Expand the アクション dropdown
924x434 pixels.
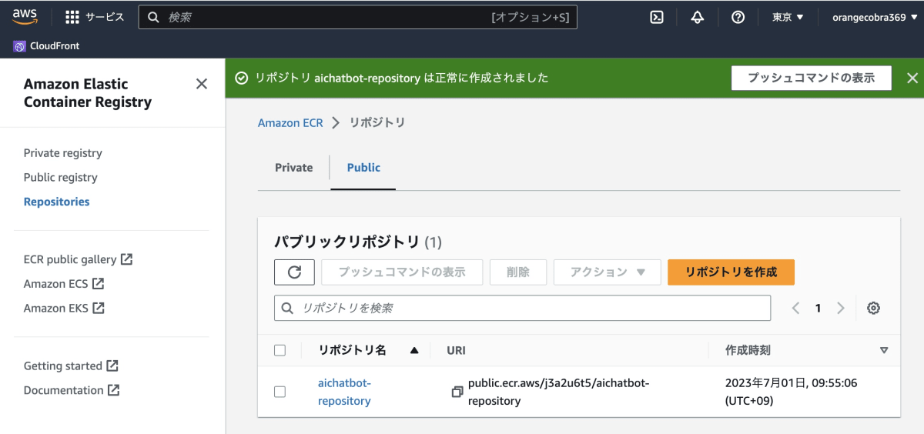pyautogui.click(x=608, y=272)
